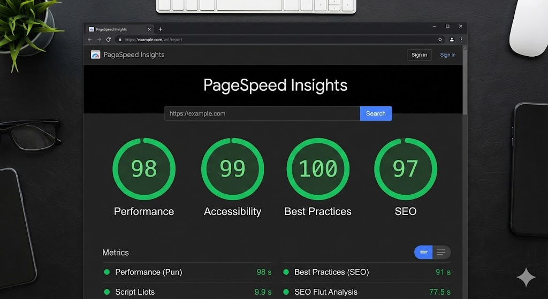The height and width of the screenshot is (299, 548).
Task: Bookmark the page with the star icon
Action: 440,40
